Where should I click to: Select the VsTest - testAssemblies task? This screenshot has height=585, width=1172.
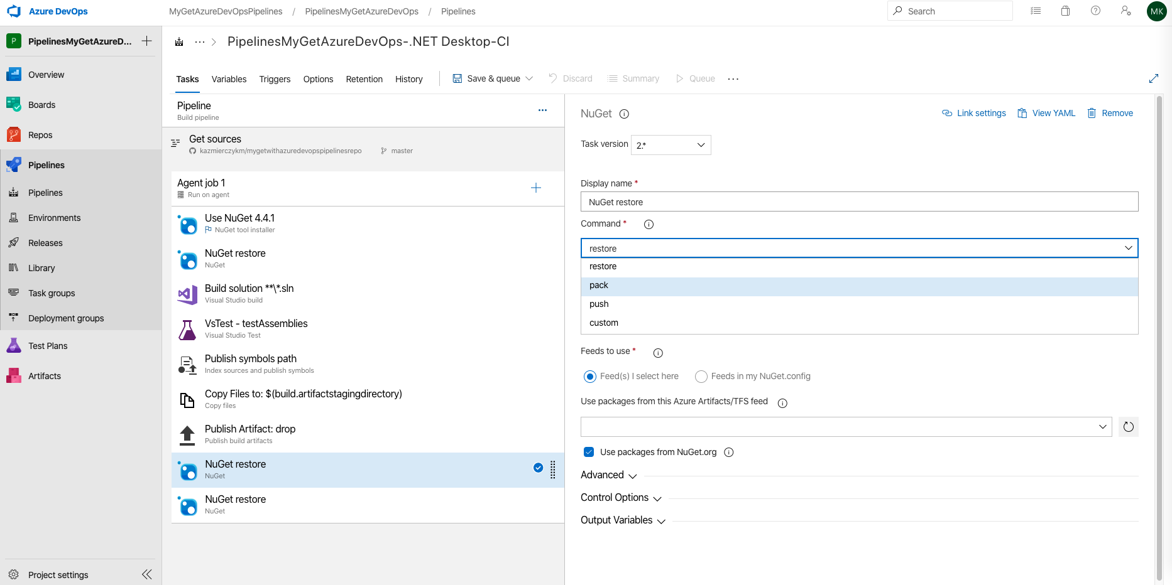coord(368,330)
